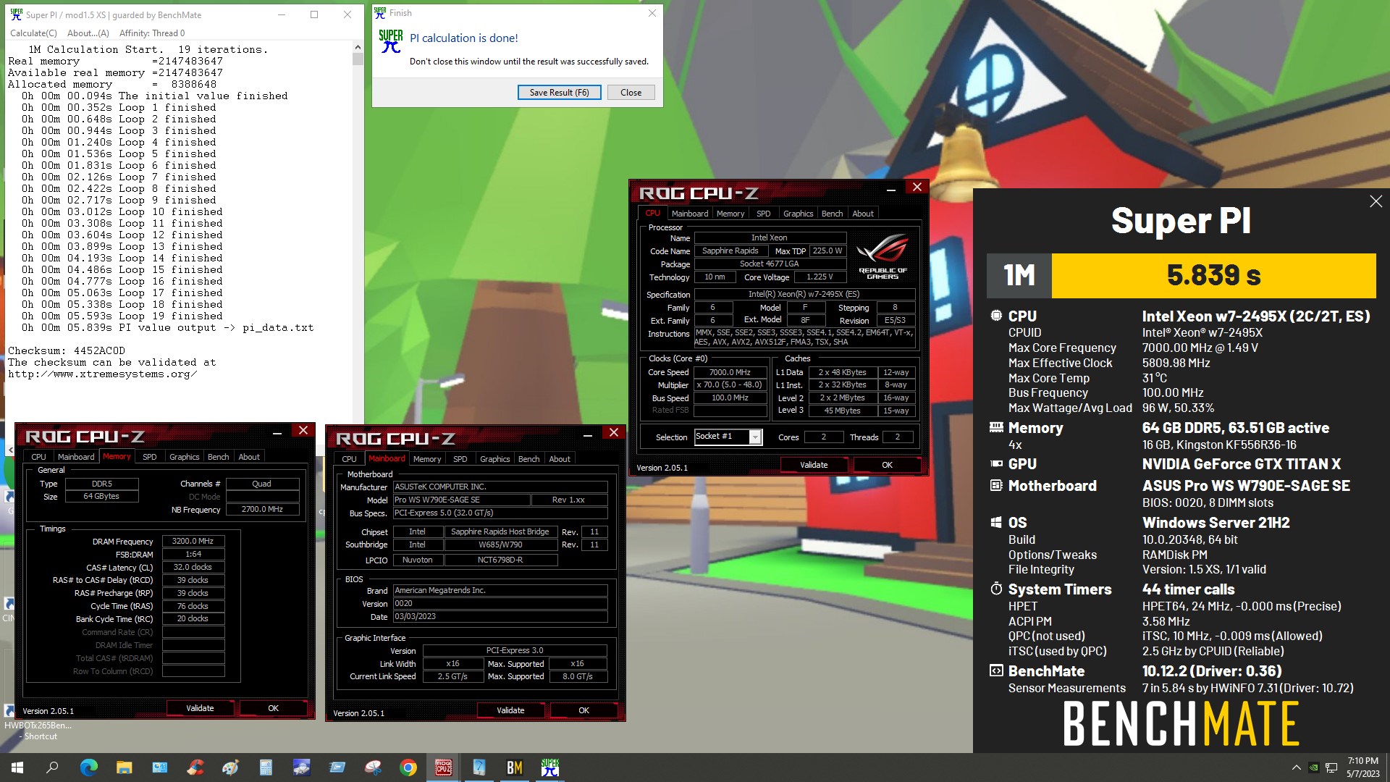Select CPU tab in Memory CPU-Z window
Screen dimensions: 1390x782
point(38,457)
